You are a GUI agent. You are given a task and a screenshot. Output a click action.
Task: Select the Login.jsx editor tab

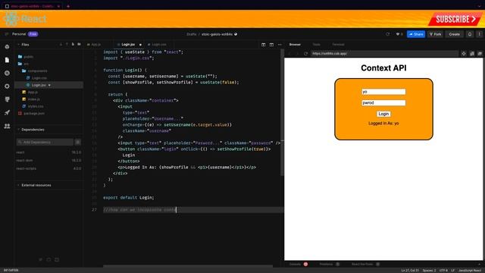[x=128, y=45]
